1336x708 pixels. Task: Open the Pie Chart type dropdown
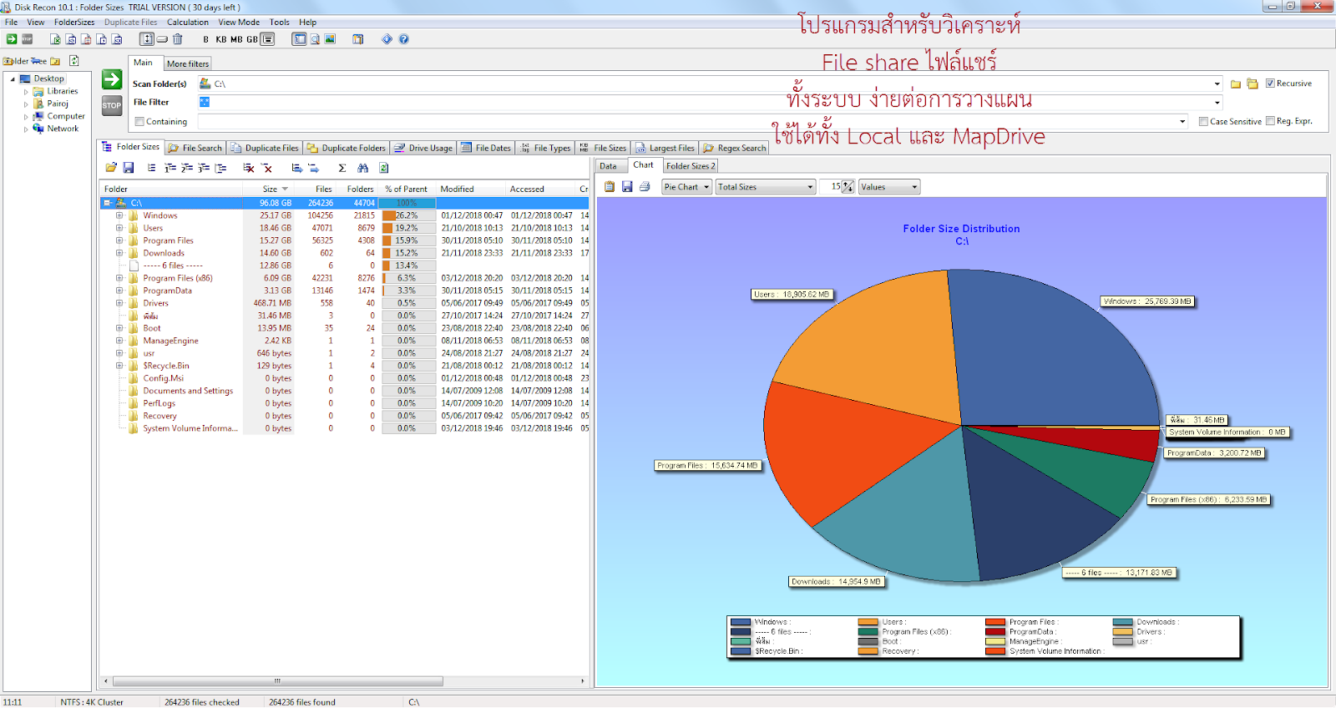click(686, 187)
